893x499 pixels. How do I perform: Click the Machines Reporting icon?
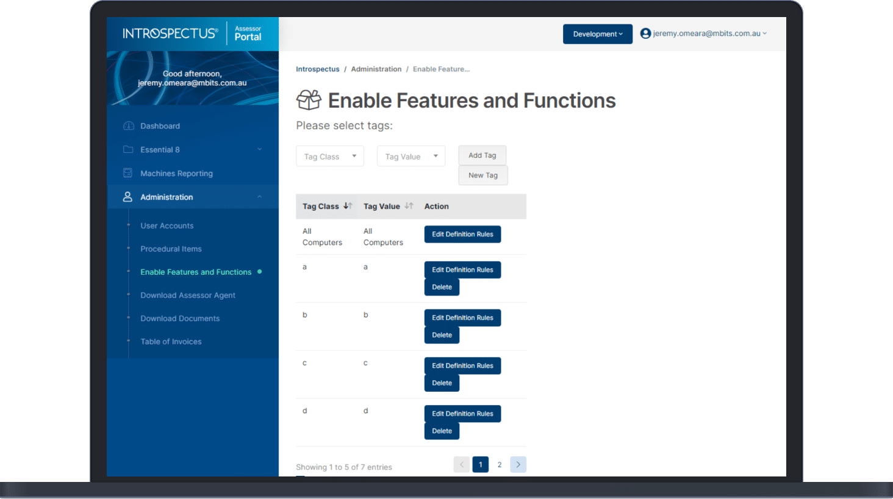127,173
